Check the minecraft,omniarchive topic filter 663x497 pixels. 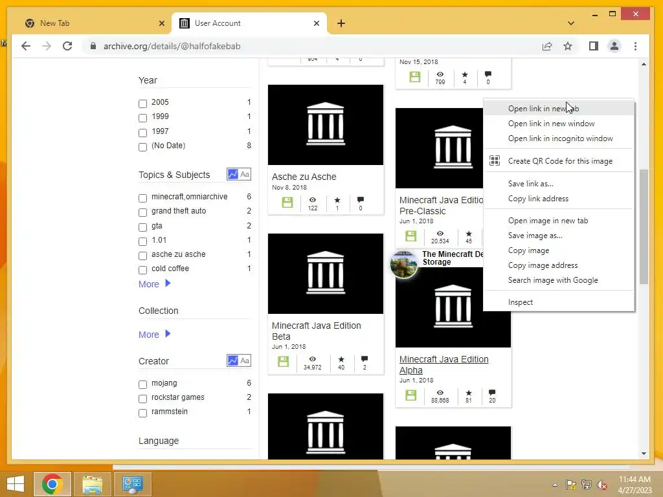(x=143, y=198)
